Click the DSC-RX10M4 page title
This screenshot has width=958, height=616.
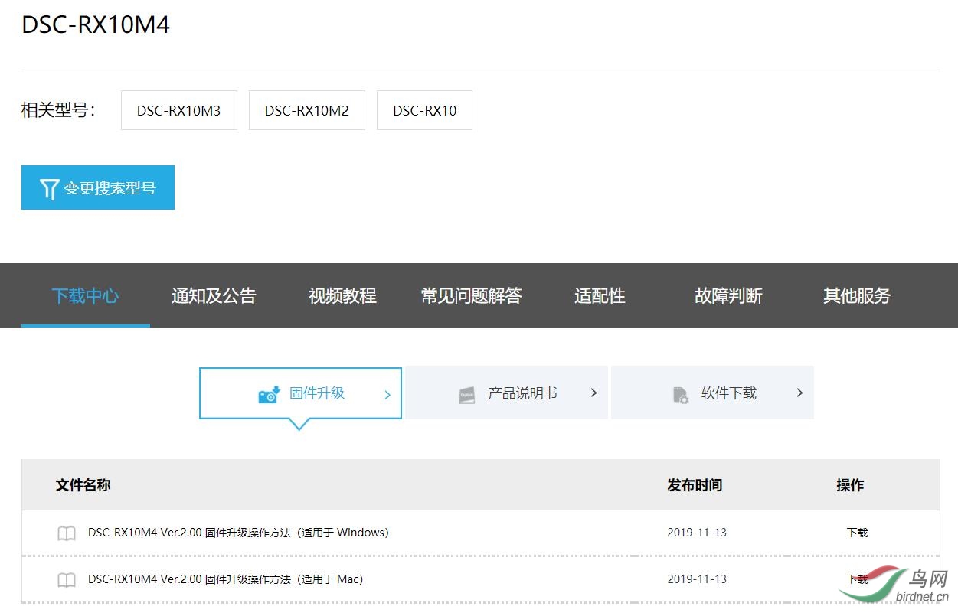(96, 24)
